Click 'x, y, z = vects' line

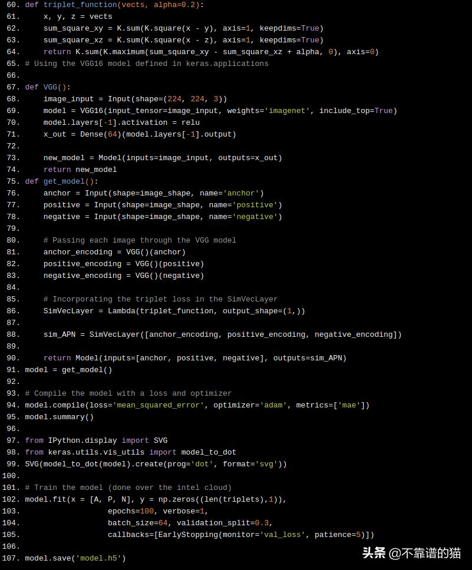78,16
